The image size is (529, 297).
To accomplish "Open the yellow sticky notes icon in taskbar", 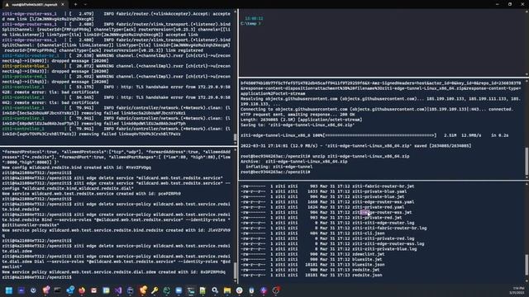I will click(x=106, y=290).
